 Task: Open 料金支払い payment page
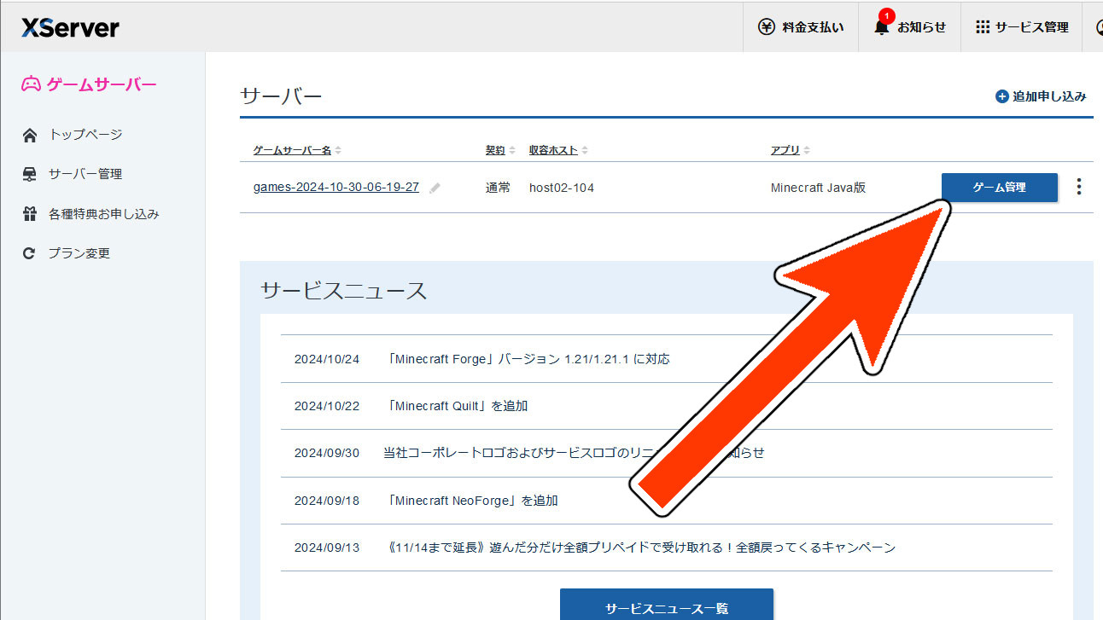coord(801,27)
